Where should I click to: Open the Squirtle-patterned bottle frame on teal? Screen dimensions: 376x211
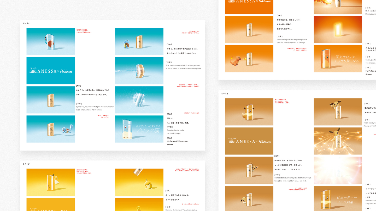click(51, 41)
